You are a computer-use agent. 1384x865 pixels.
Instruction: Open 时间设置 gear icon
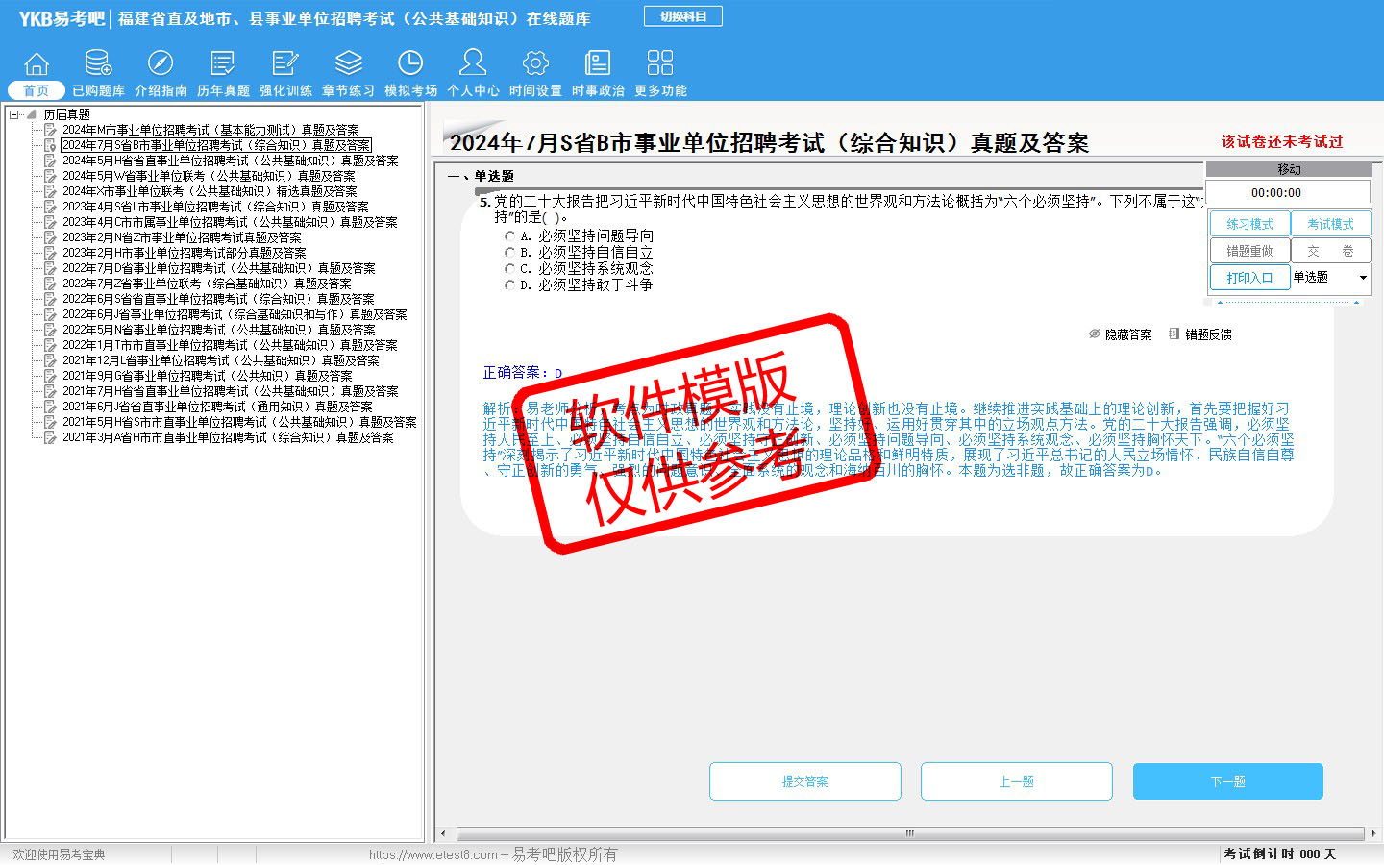tap(535, 64)
